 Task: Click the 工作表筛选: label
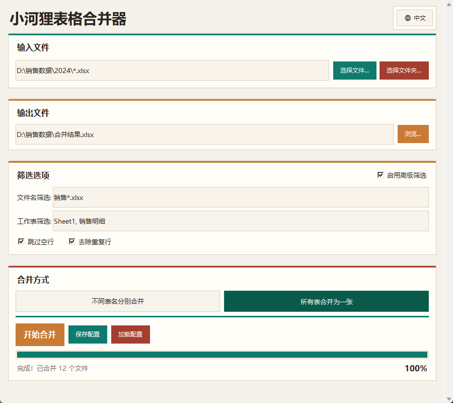pos(34,221)
